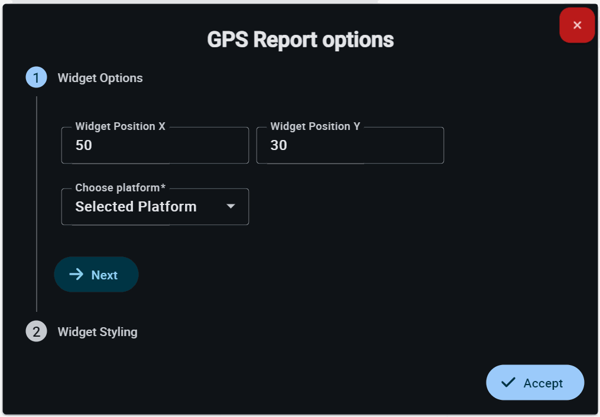Click the white X icon on the red button
The width and height of the screenshot is (600, 417).
(578, 25)
